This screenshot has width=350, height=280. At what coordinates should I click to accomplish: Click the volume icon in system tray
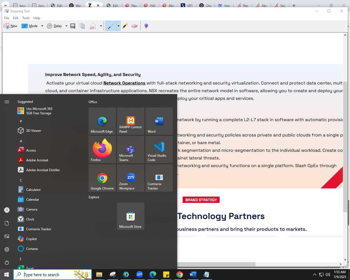click(328, 275)
